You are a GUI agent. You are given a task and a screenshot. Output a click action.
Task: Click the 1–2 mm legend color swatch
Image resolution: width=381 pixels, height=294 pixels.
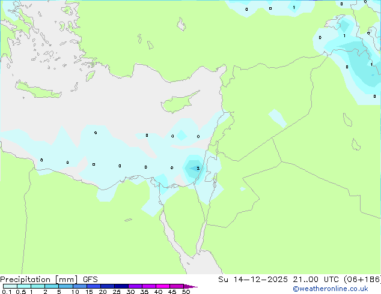point(38,286)
